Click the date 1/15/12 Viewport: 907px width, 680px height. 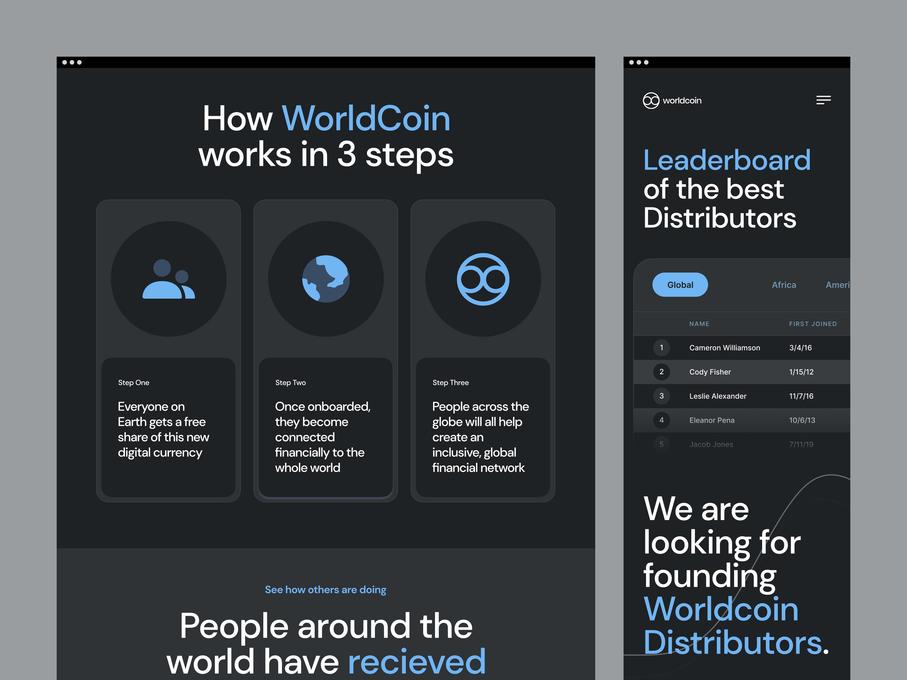tap(801, 372)
